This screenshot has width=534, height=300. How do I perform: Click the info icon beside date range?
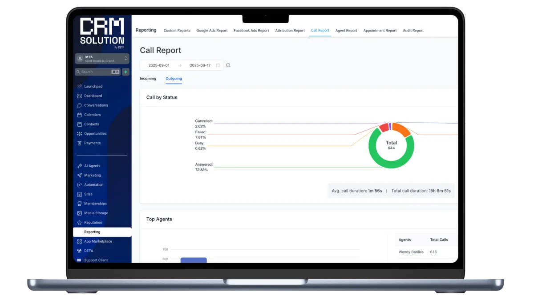tap(228, 65)
